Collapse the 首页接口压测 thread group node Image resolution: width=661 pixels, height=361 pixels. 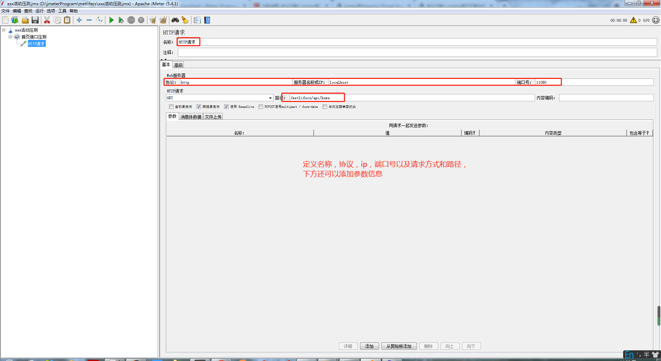coord(10,37)
